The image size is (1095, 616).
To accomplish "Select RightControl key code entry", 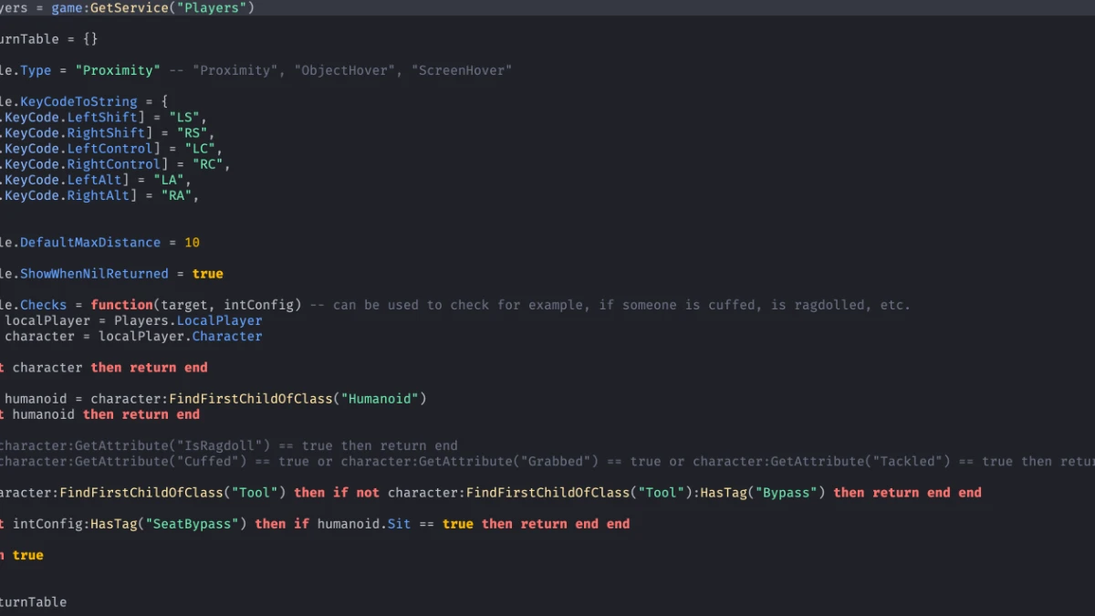I will [114, 164].
